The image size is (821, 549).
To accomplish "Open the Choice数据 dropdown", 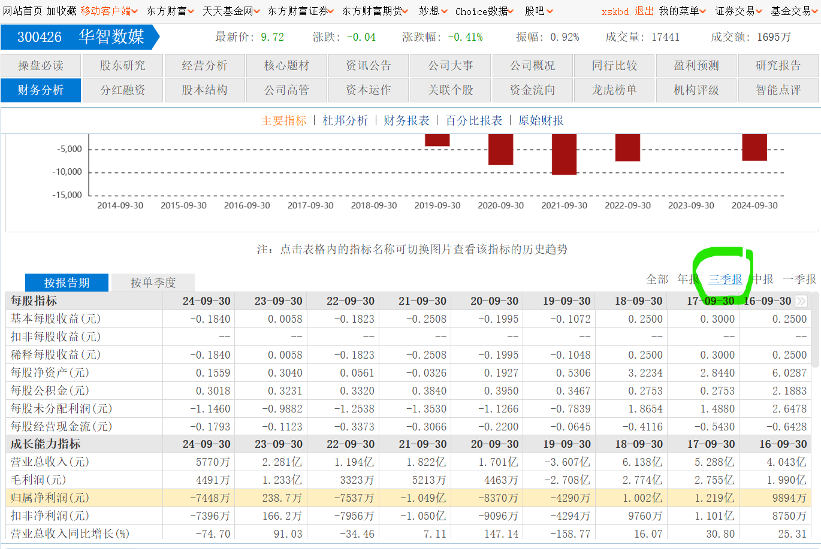I will pos(484,11).
